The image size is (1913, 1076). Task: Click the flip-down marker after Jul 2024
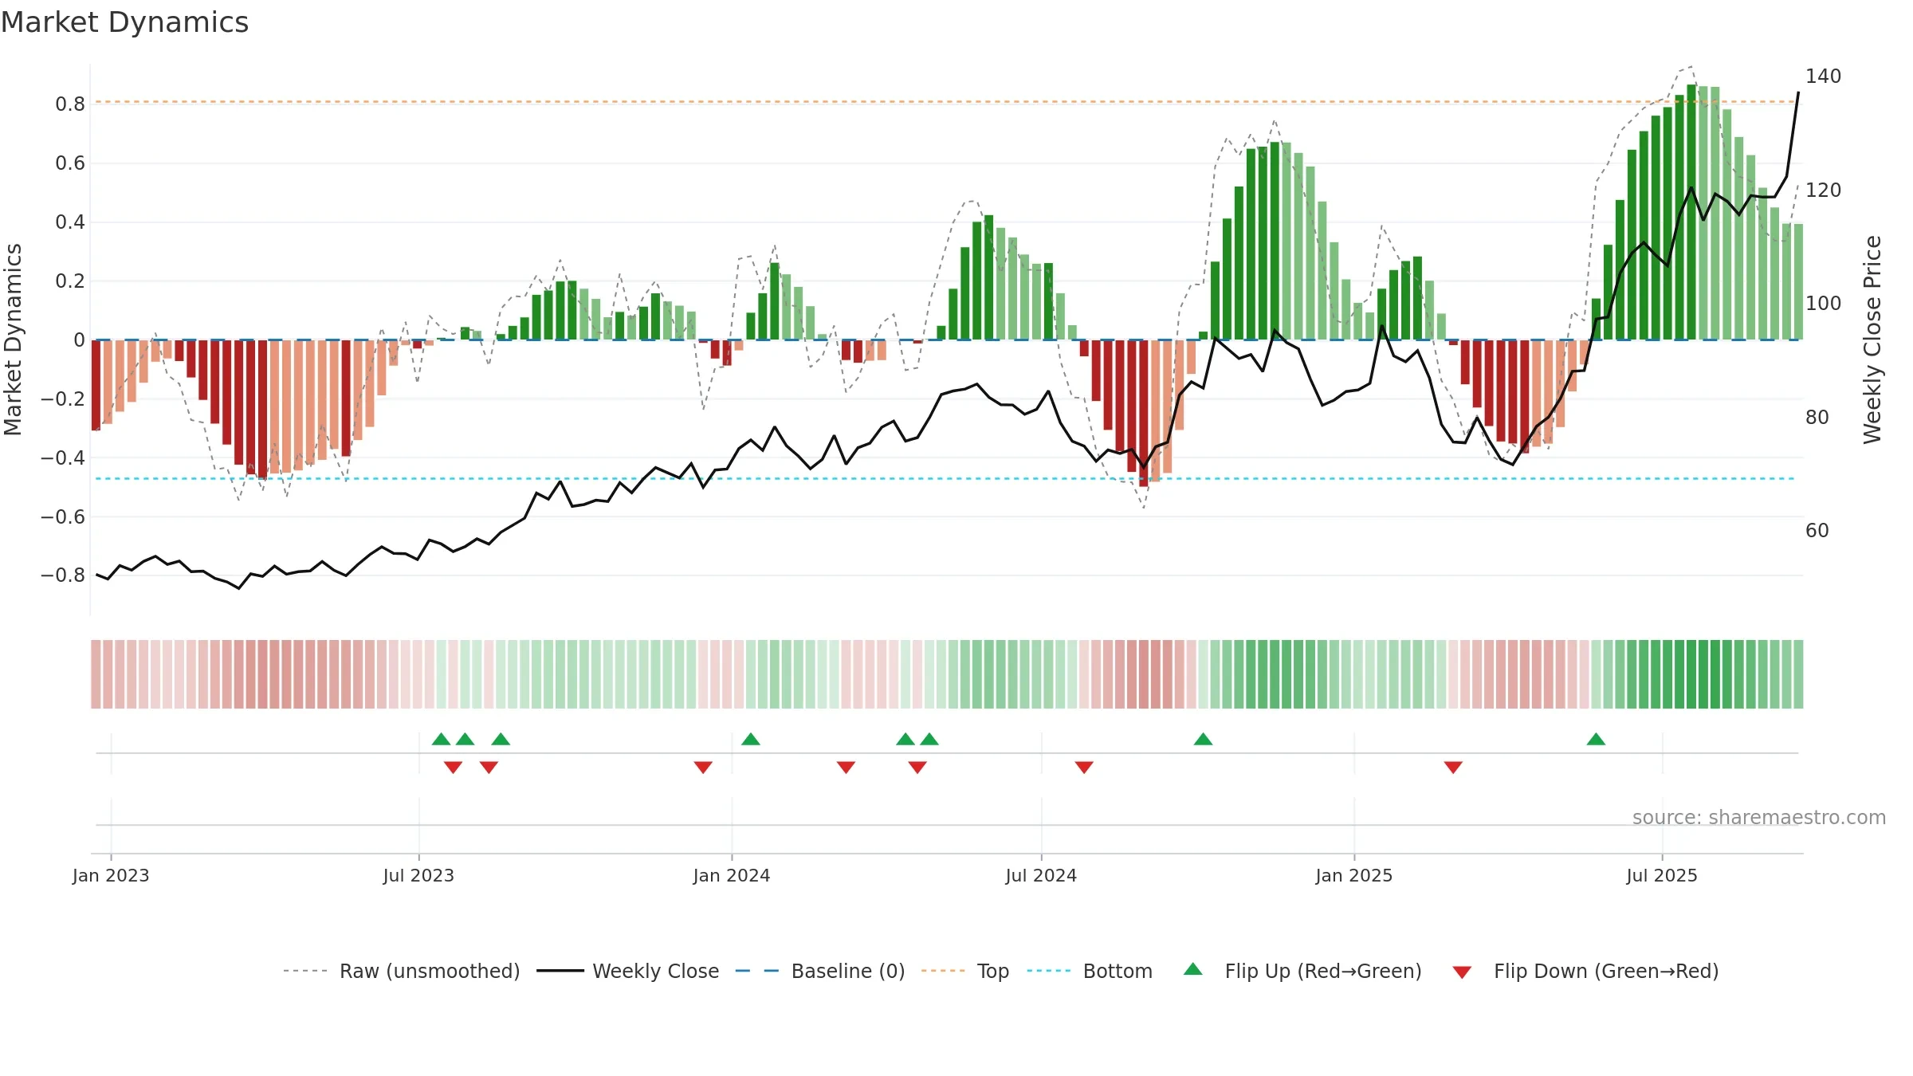point(1084,767)
